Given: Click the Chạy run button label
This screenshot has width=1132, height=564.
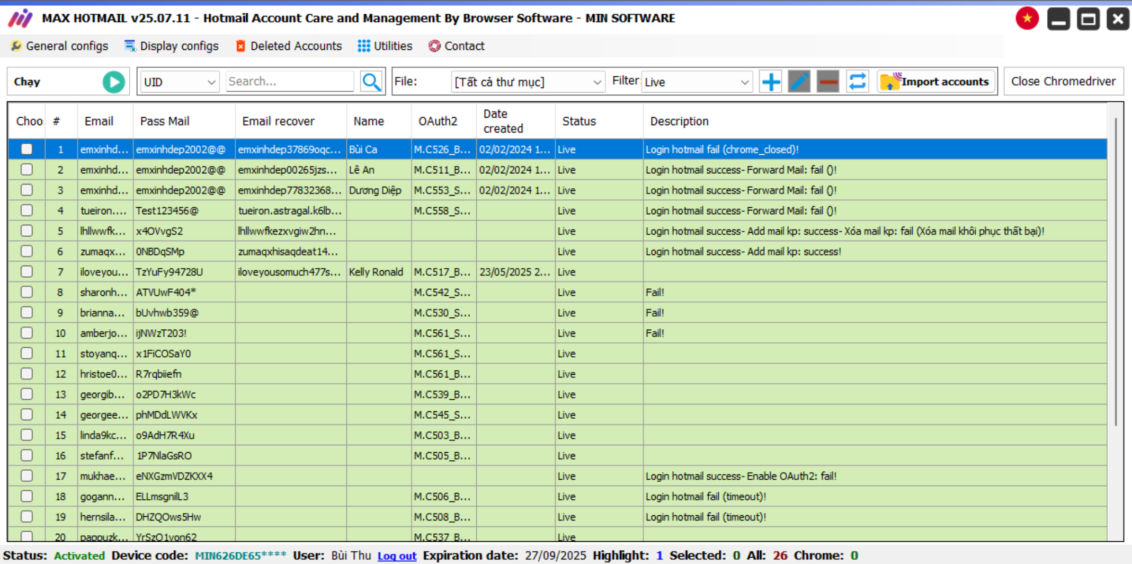Looking at the screenshot, I should click(27, 82).
